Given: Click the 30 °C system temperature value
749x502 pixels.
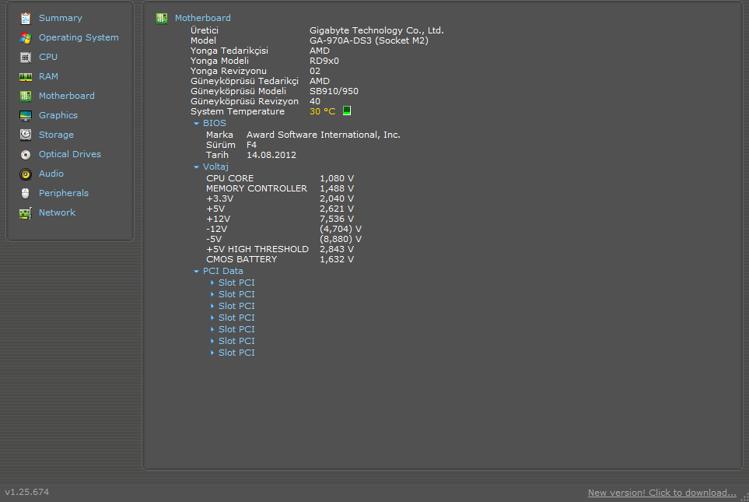Looking at the screenshot, I should tap(323, 111).
